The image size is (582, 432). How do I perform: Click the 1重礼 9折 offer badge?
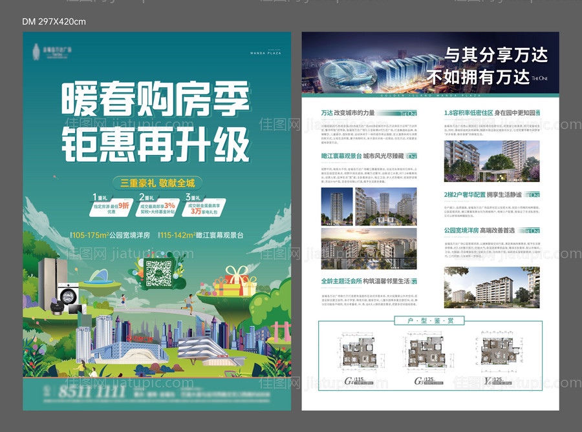pyautogui.click(x=111, y=206)
